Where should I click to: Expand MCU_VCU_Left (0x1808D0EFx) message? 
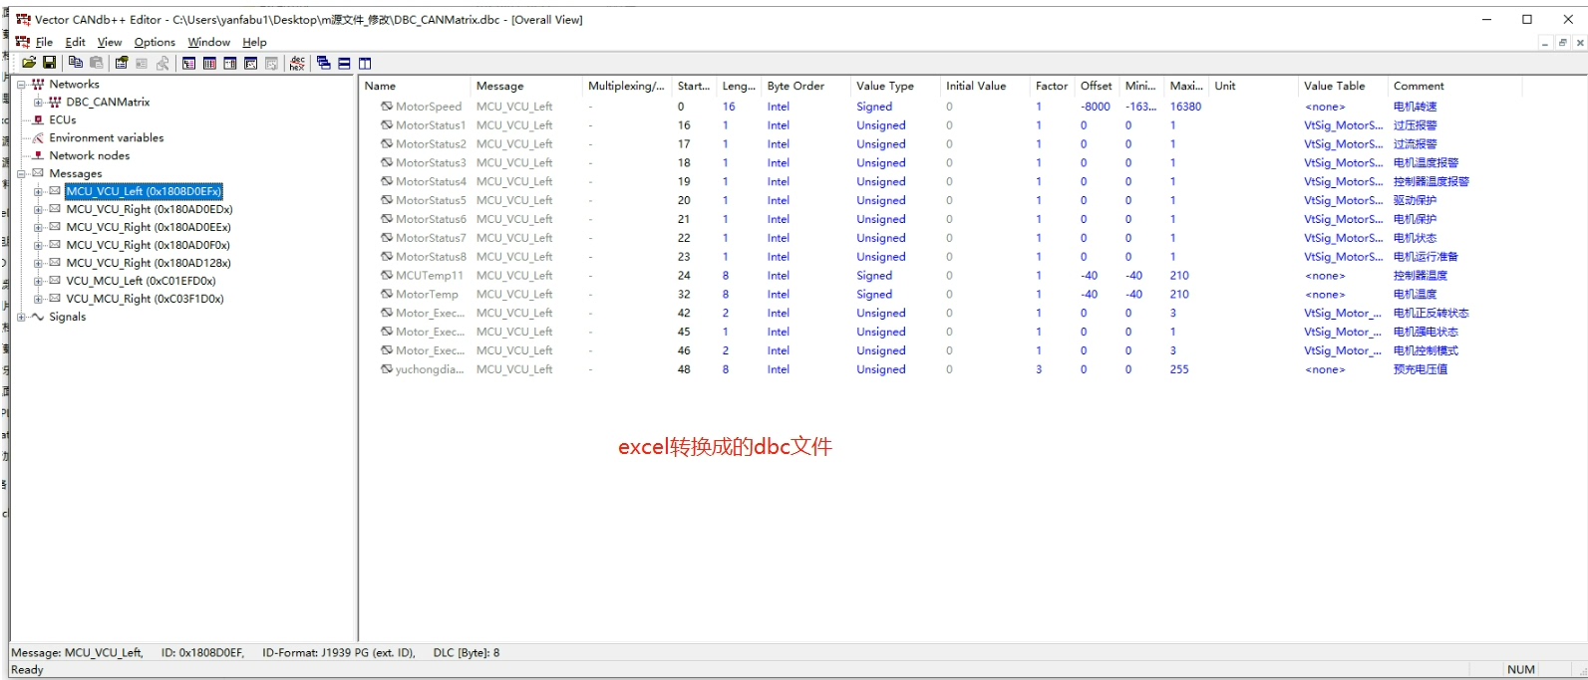(38, 191)
